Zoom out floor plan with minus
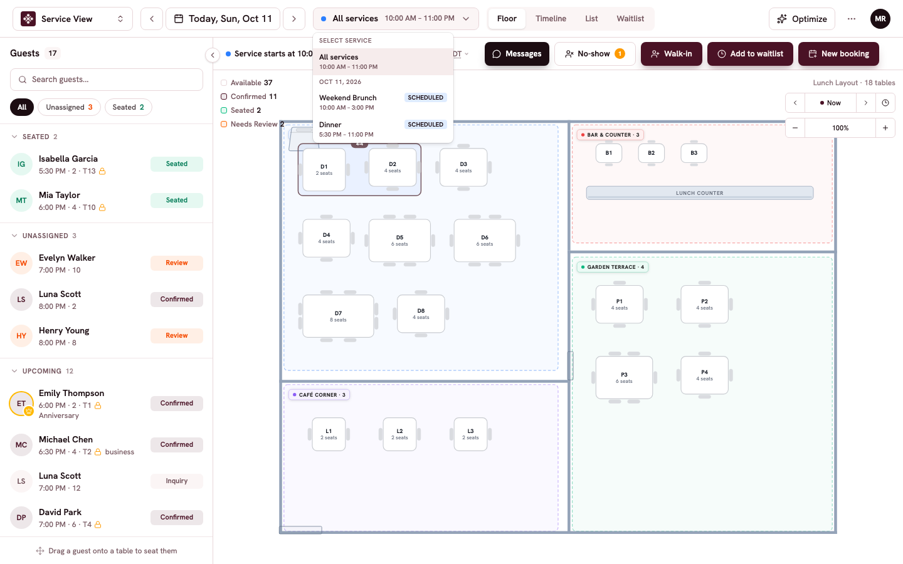The width and height of the screenshot is (903, 564). [x=795, y=128]
